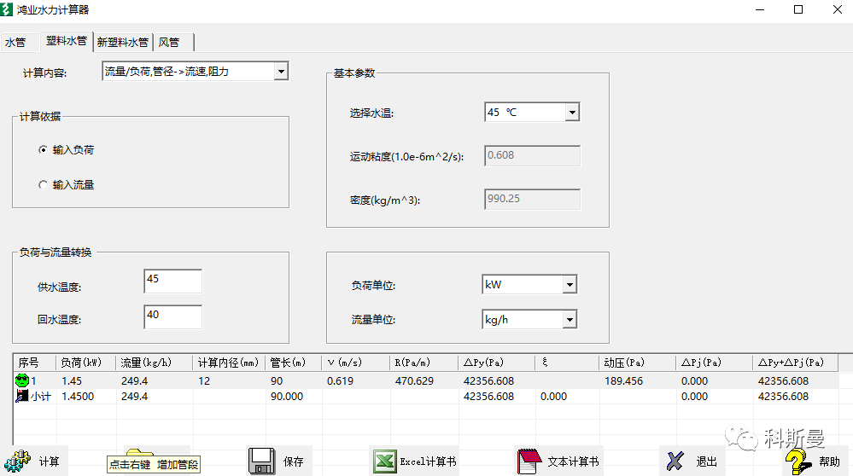The image size is (853, 476).
Task: Click the 回水温度 input field
Action: (172, 316)
